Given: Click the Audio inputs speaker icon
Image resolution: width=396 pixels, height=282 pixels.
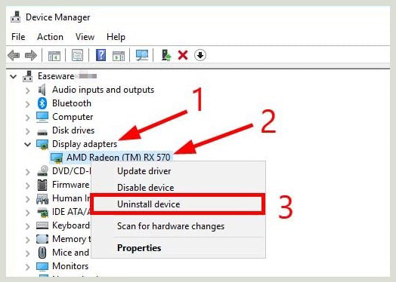Looking at the screenshot, I should [x=42, y=90].
